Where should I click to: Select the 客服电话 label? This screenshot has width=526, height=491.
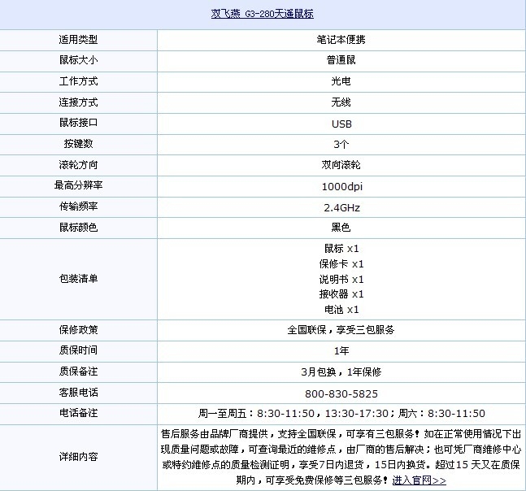pyautogui.click(x=79, y=393)
